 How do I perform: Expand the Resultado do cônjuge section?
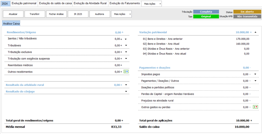pyautogui.click(x=126, y=91)
